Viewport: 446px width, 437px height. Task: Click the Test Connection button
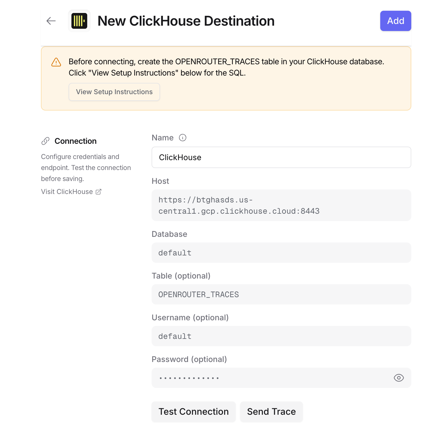[x=194, y=412]
